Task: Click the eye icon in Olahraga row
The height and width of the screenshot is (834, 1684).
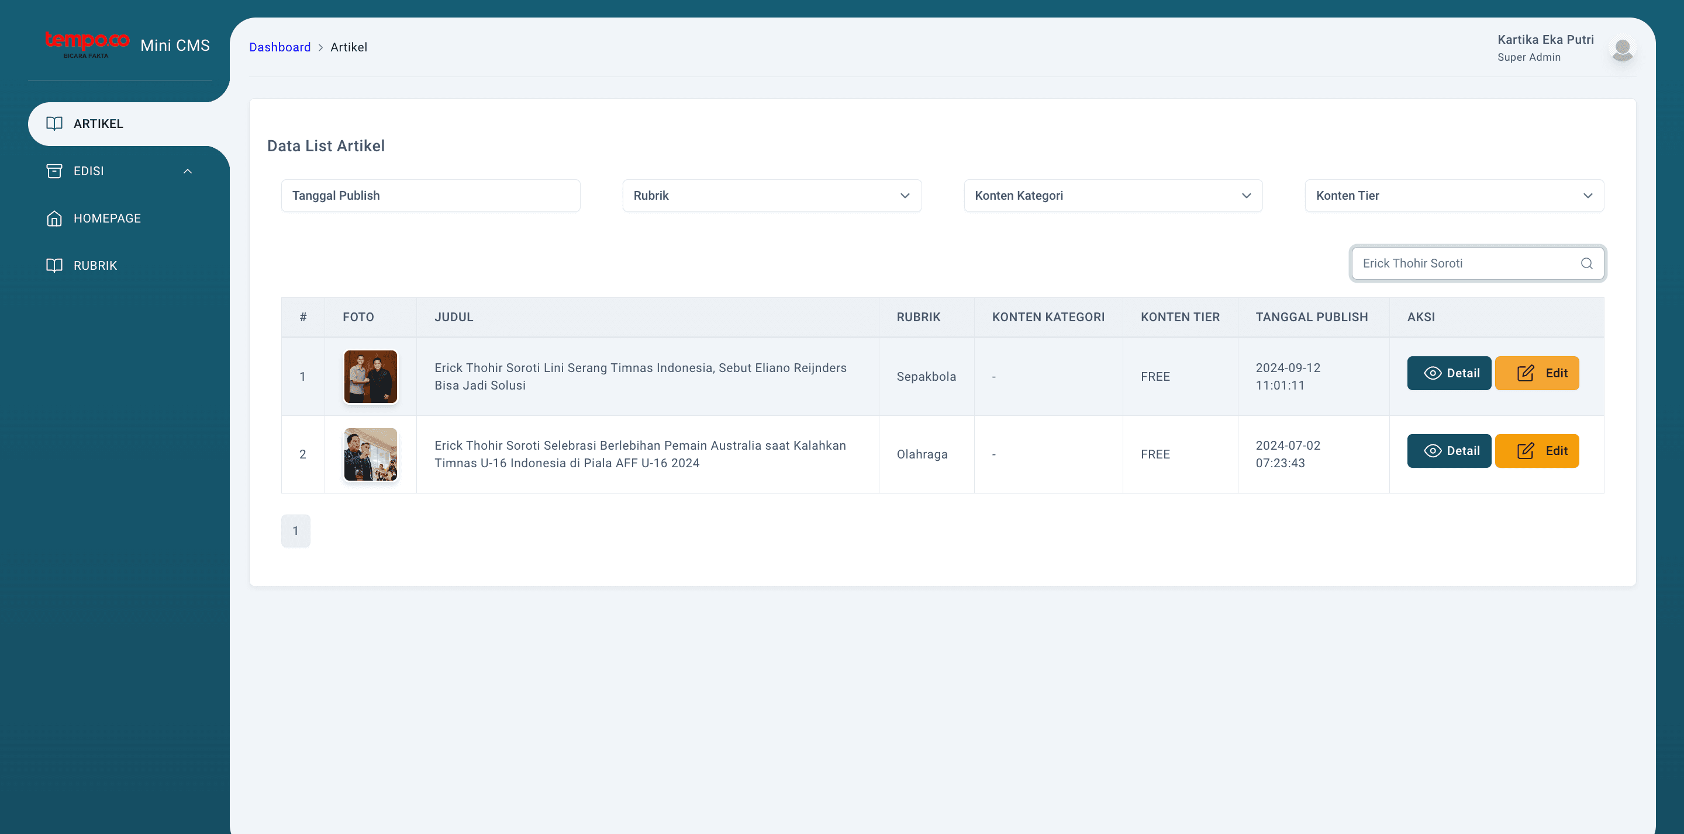Action: point(1433,451)
